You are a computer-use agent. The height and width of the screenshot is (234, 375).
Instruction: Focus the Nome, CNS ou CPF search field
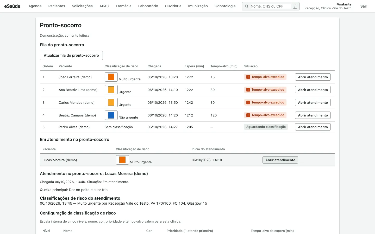[x=271, y=6]
